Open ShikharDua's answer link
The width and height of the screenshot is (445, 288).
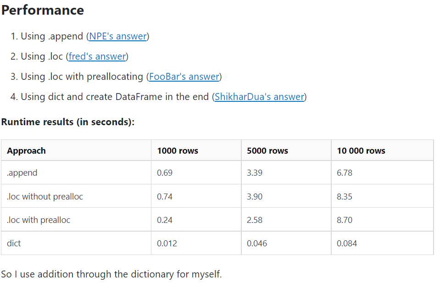click(259, 97)
